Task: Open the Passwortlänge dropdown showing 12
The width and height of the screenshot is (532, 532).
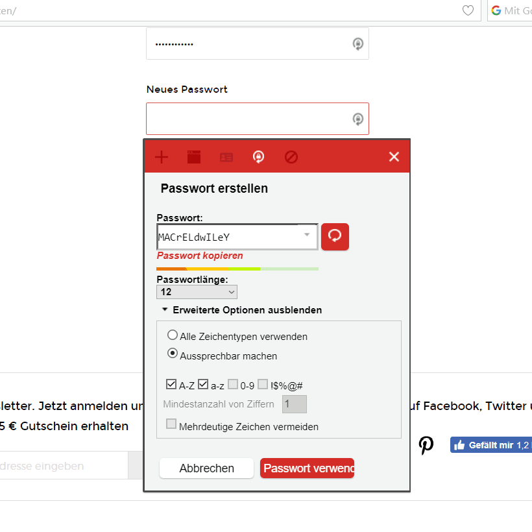Action: (x=197, y=292)
